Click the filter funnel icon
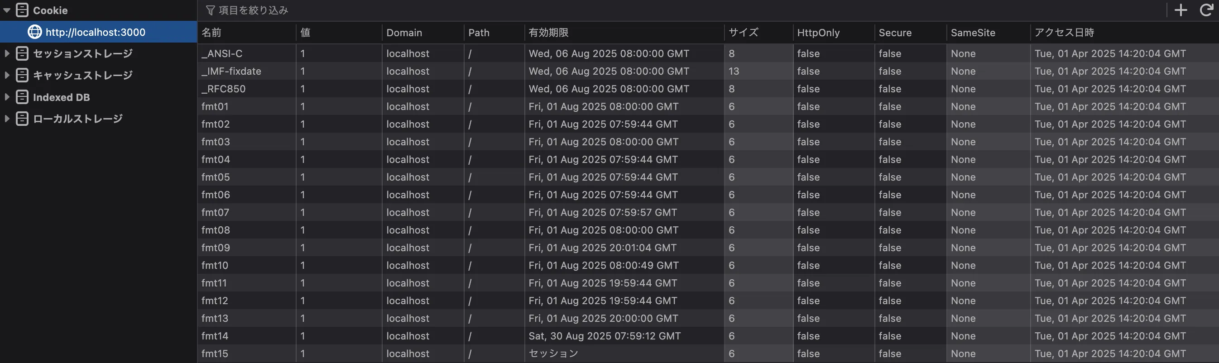 (211, 10)
